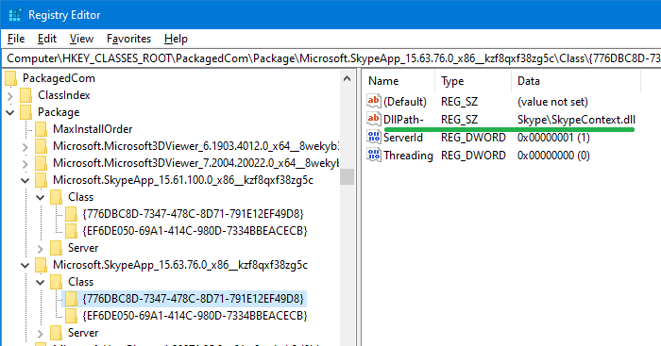This screenshot has width=661, height=346.
Task: Expand the Microsoft3DViewer_6.1903 package node
Action: (x=25, y=146)
